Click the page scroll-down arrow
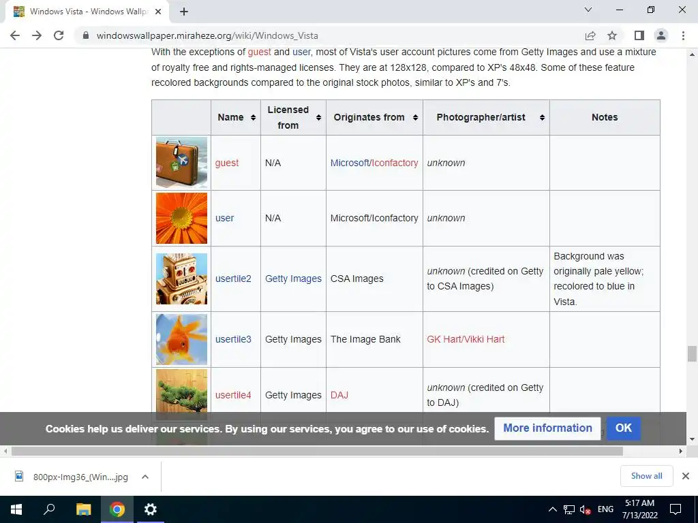 pos(692,439)
